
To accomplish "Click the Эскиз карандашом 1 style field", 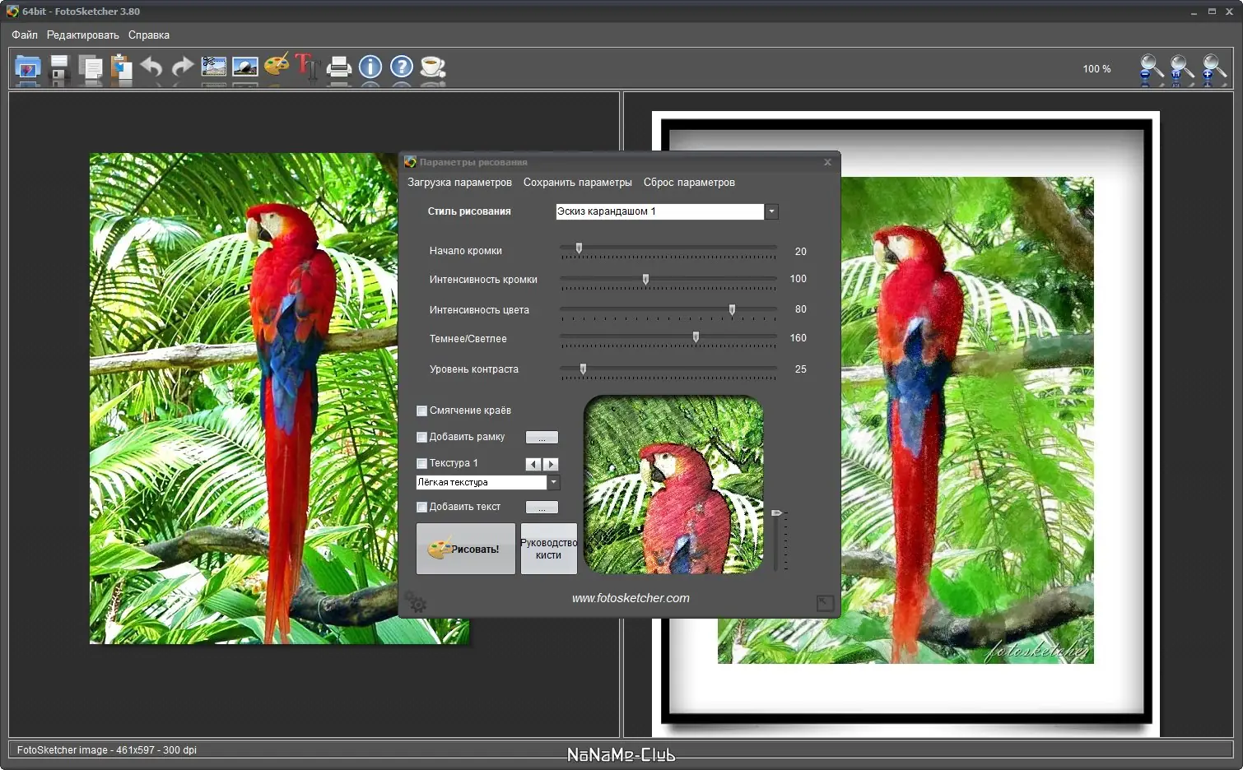I will click(659, 211).
